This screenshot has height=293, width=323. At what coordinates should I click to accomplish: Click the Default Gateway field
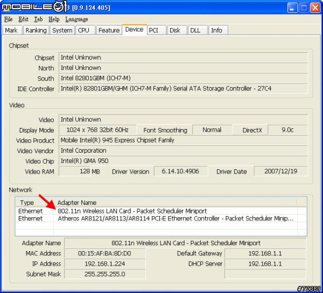coord(265,253)
